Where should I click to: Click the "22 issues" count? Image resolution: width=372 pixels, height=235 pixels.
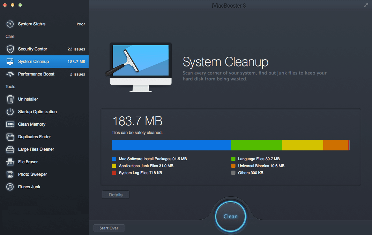pyautogui.click(x=76, y=49)
